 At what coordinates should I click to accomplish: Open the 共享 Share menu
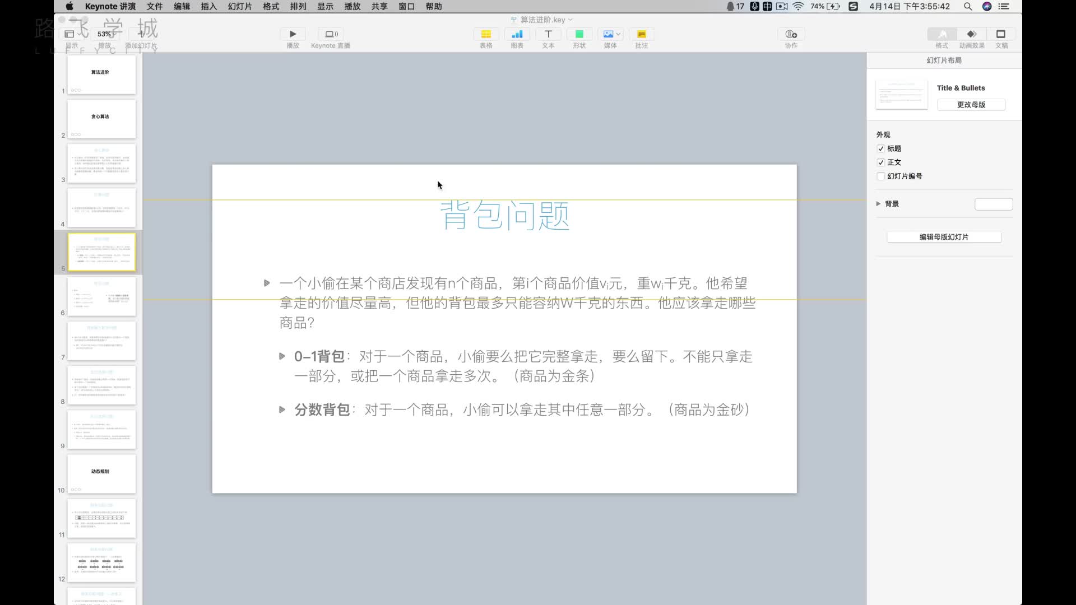379,6
